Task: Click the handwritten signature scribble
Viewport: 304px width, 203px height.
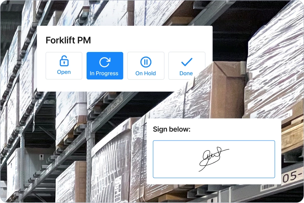Action: (214, 159)
